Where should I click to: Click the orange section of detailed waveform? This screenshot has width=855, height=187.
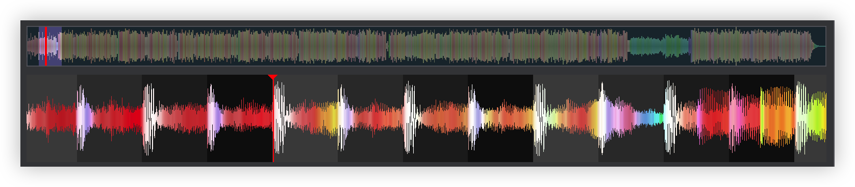[777, 117]
